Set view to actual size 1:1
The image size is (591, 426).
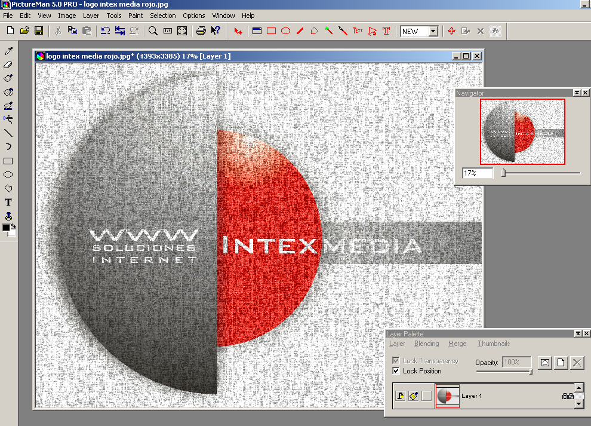tap(168, 31)
